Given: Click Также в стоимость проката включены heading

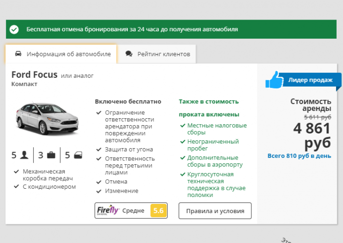Looking at the screenshot, I should point(209,108).
